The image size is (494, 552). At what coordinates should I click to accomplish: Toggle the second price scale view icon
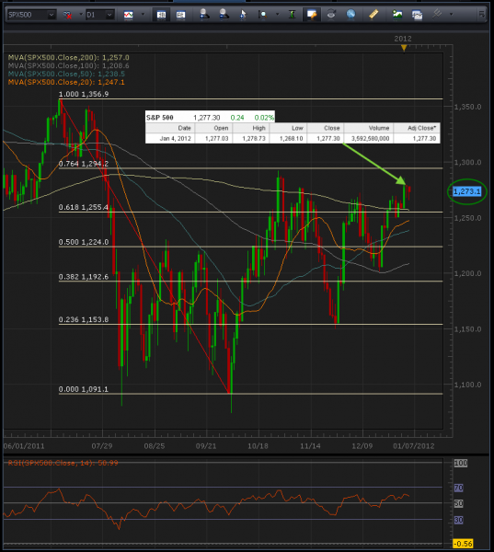tap(180, 15)
